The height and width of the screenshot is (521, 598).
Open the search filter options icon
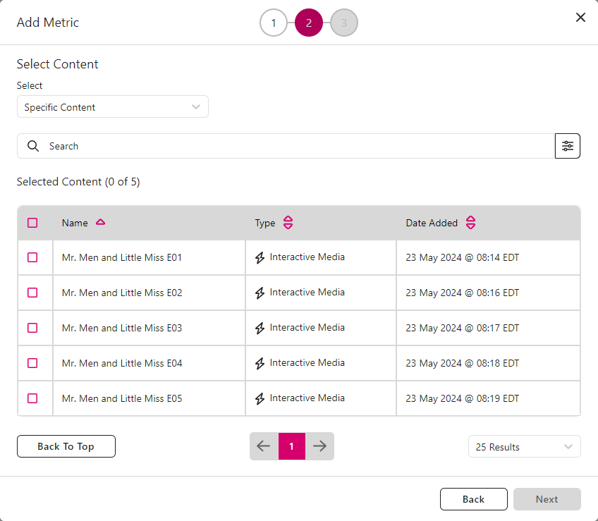tap(568, 146)
